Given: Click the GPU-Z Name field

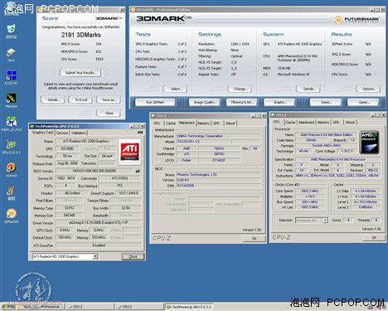Looking at the screenshot, I should coord(85,141).
